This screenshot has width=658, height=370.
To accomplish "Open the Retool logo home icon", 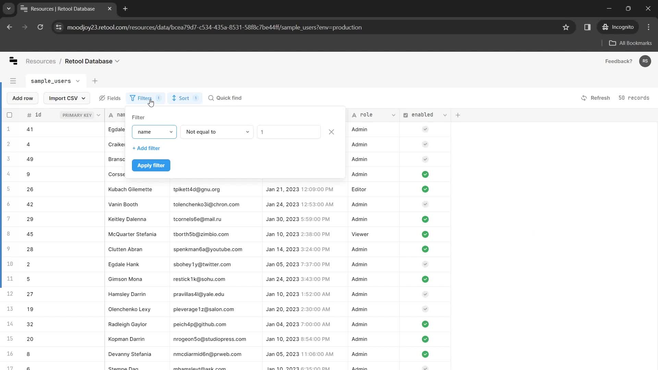I will [x=13, y=61].
